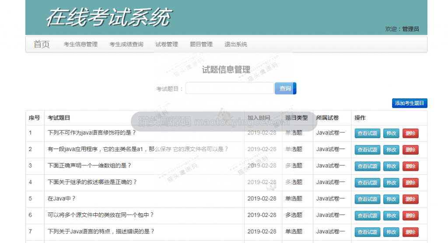Select question text 有一段java应用程序 in row 2
Viewport: 448px width, 243px height.
click(138, 149)
